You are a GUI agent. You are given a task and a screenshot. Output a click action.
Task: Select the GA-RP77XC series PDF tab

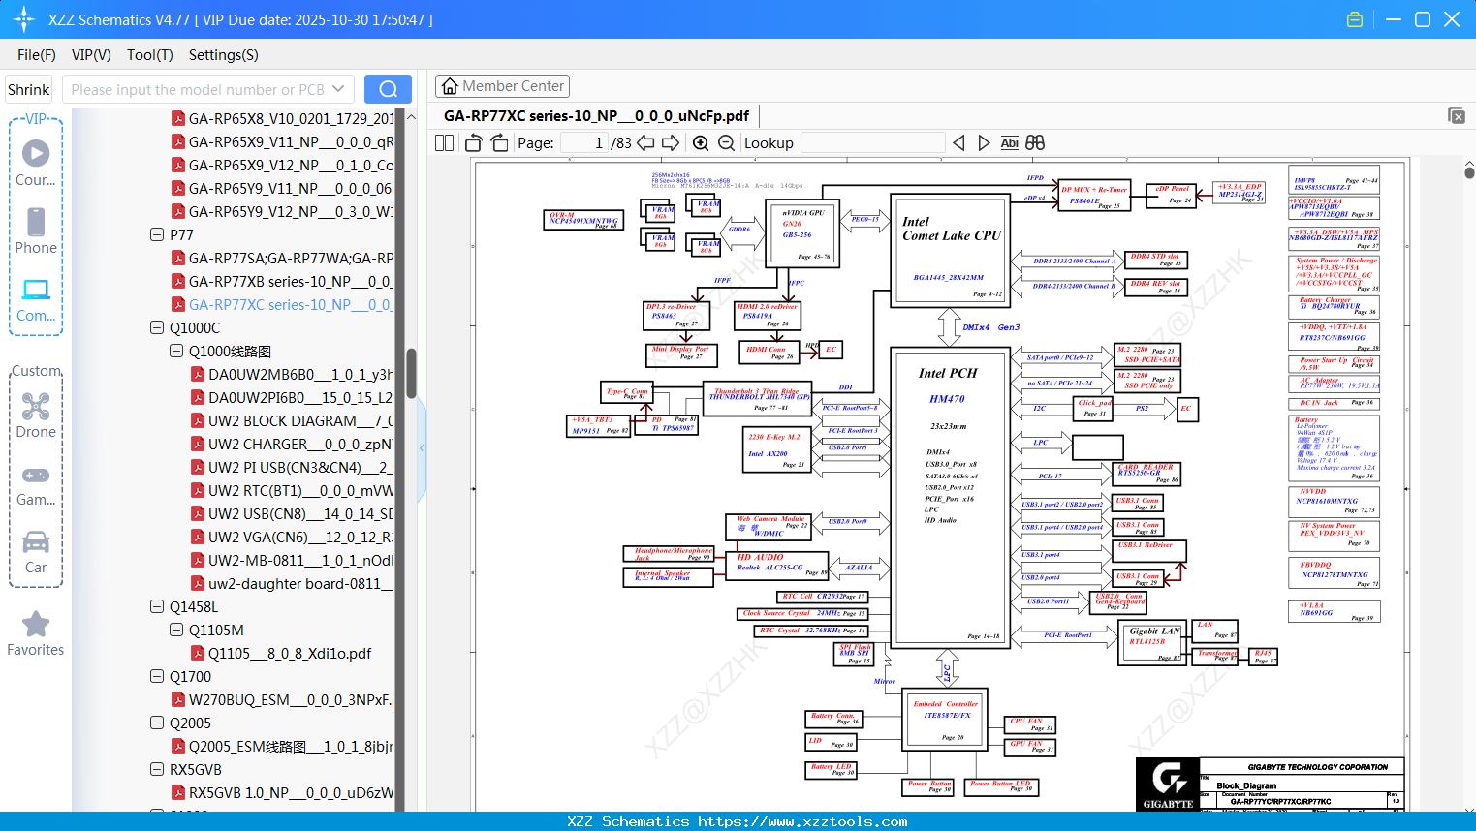(x=596, y=116)
